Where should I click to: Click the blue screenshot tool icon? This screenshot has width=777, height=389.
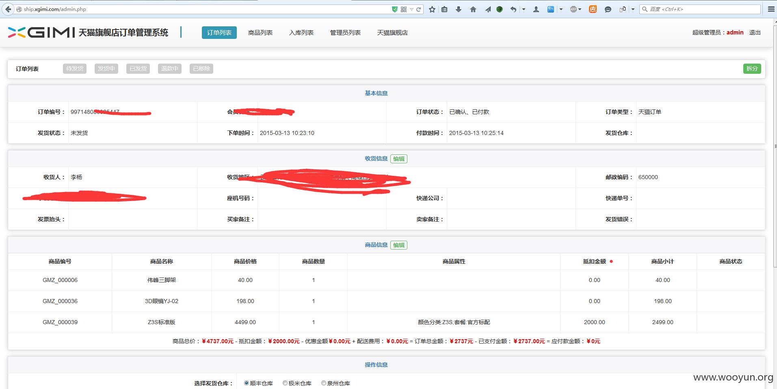551,9
